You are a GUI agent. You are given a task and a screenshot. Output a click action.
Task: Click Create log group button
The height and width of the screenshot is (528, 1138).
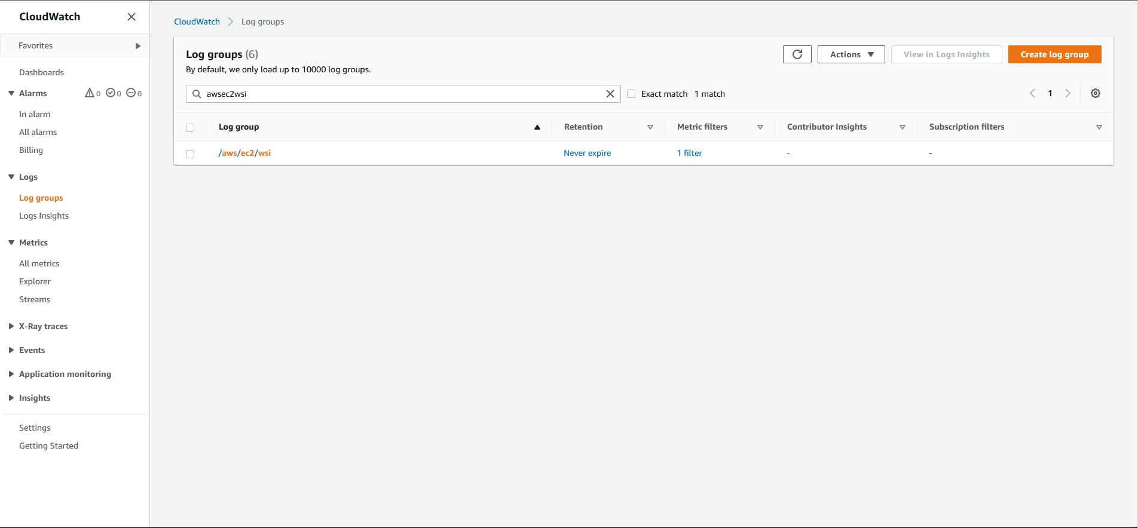1054,54
